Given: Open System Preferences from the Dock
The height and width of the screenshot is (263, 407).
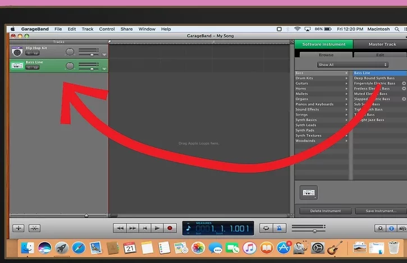Looking at the screenshot, I should click(318, 248).
